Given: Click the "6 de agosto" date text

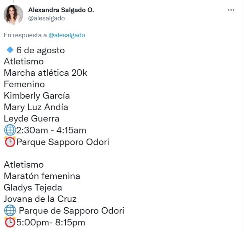Looking at the screenshot, I should [41, 50].
